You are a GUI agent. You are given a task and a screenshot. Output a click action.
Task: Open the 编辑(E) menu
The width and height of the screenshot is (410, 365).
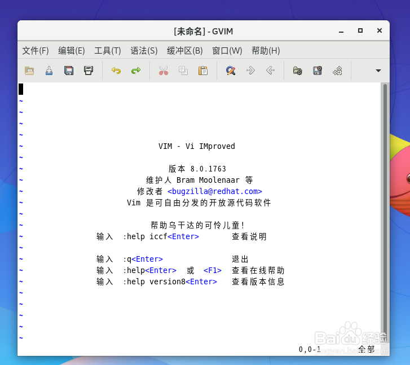pyautogui.click(x=72, y=51)
